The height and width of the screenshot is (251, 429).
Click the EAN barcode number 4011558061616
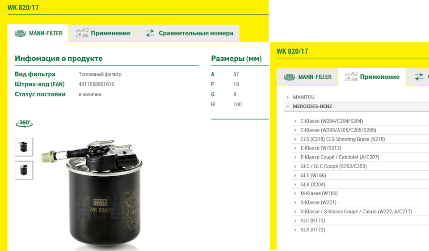point(97,84)
